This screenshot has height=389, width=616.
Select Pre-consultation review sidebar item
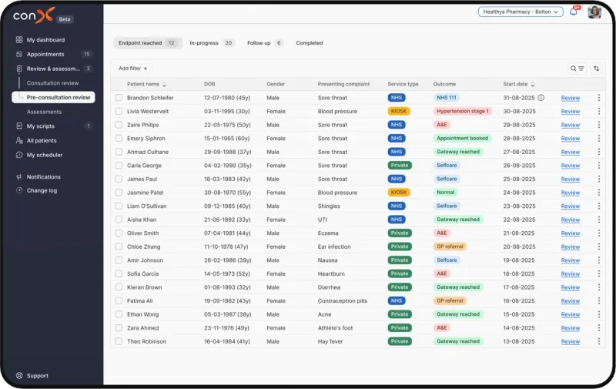53,98
